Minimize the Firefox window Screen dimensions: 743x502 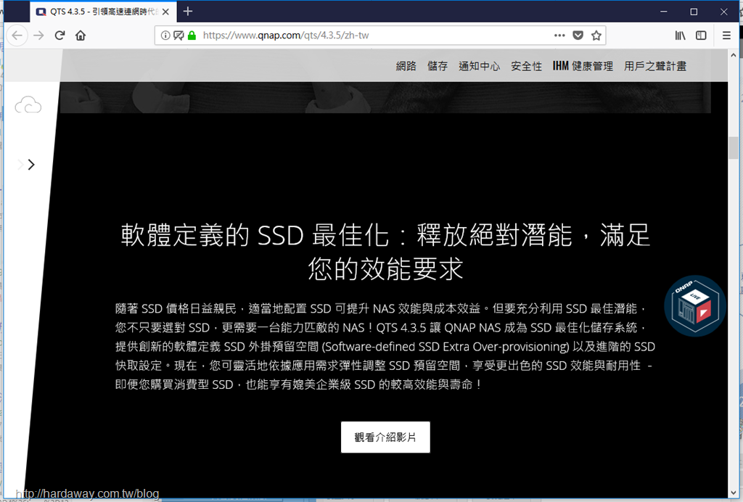pyautogui.click(x=663, y=12)
